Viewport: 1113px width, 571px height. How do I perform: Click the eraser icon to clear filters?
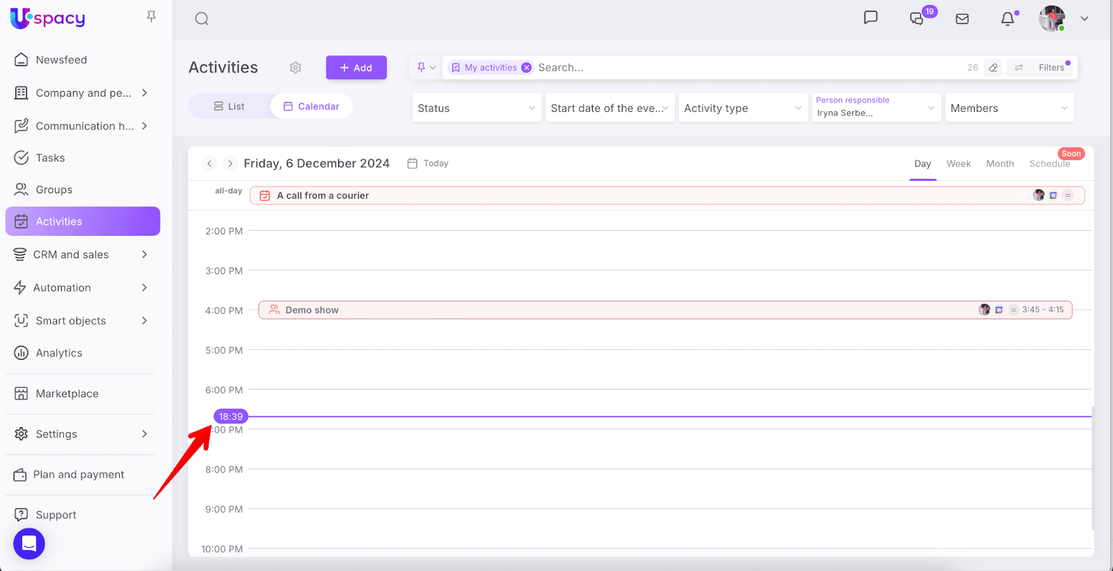pos(993,67)
